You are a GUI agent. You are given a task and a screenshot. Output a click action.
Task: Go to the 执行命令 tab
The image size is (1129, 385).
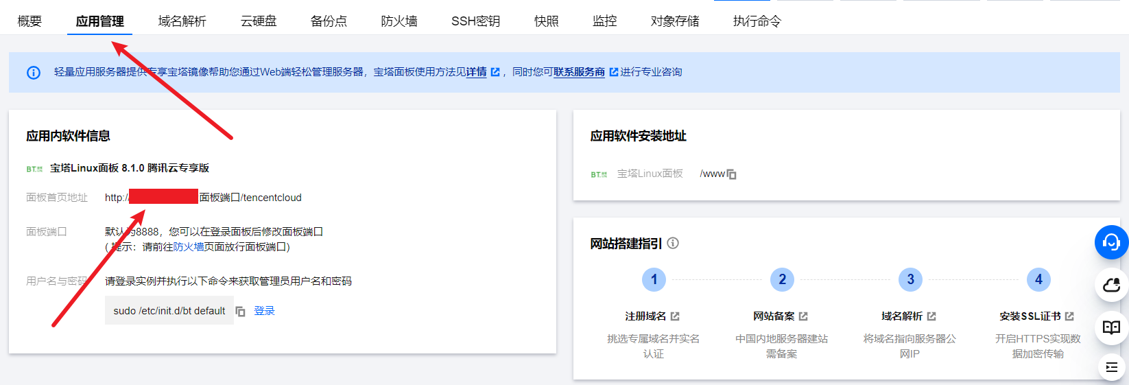pos(757,21)
